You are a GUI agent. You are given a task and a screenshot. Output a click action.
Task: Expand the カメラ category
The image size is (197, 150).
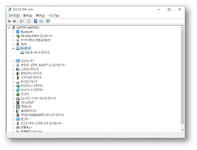pyautogui.click(x=13, y=44)
